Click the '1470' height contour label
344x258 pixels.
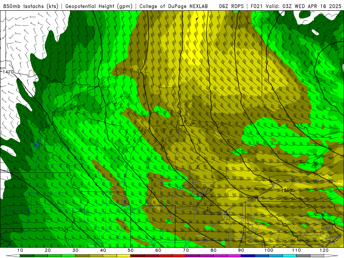tap(8, 72)
